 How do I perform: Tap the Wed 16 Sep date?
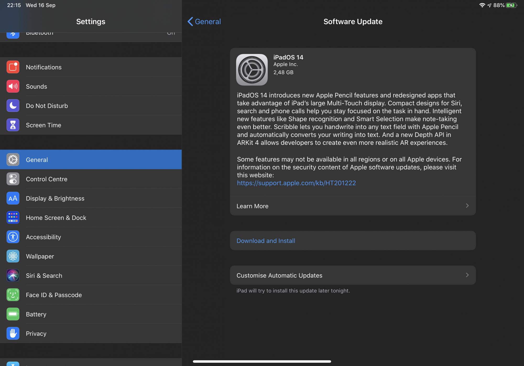click(x=41, y=5)
